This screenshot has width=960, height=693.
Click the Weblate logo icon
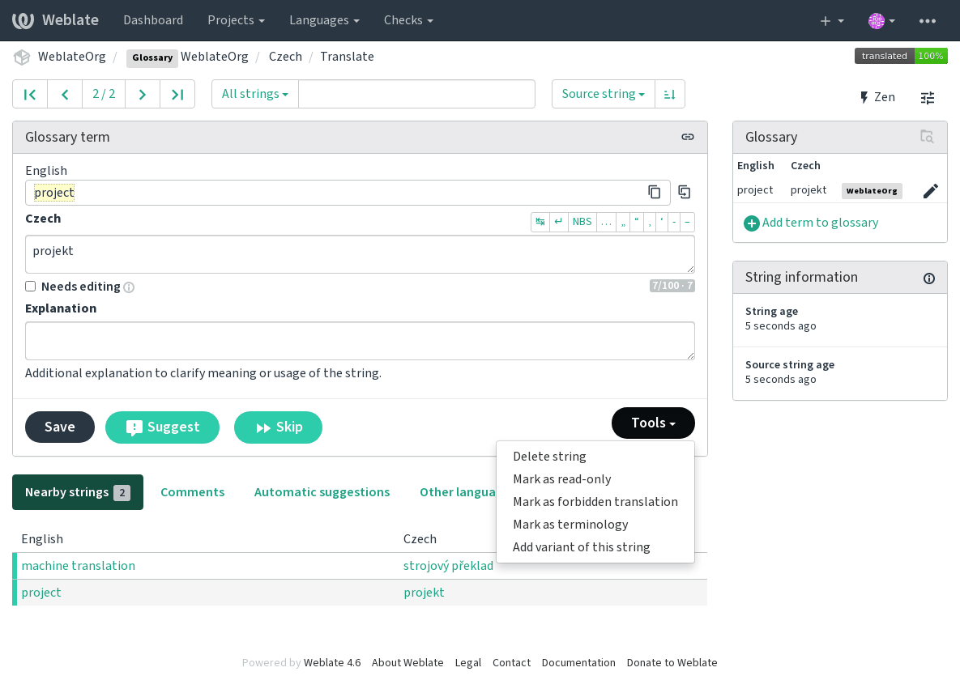23,20
